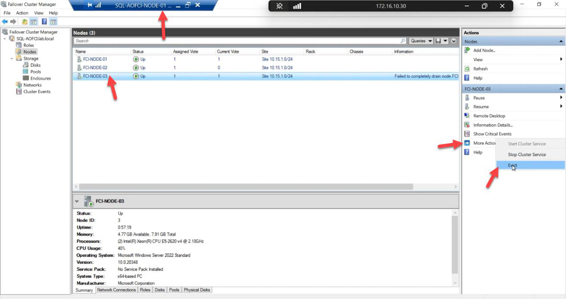Open the save query dropdown arrow
Screen dimensions: 566x299
[445, 41]
